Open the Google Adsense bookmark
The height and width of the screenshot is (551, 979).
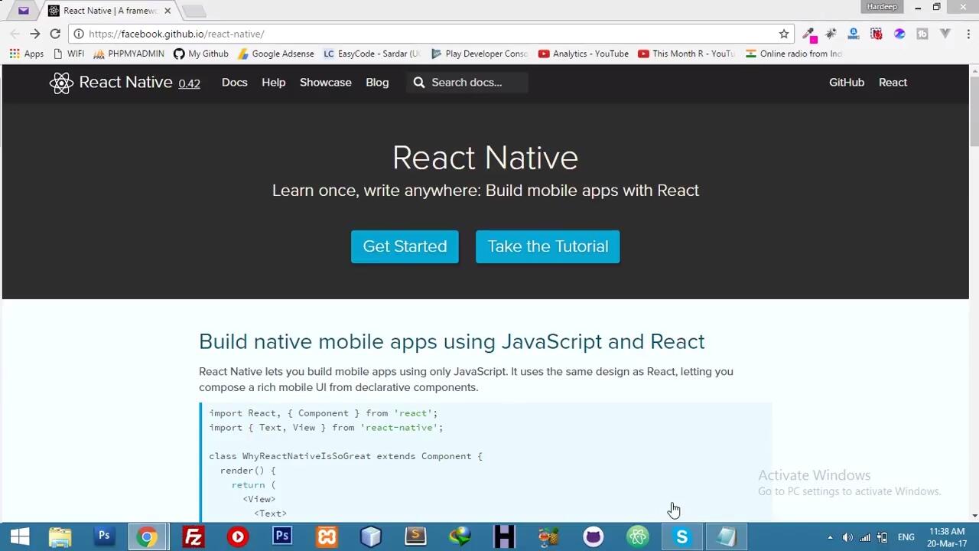point(275,54)
